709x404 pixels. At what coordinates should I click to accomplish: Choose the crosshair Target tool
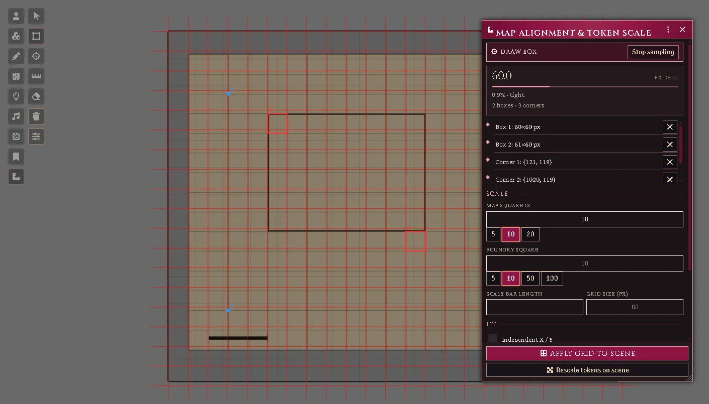point(36,56)
